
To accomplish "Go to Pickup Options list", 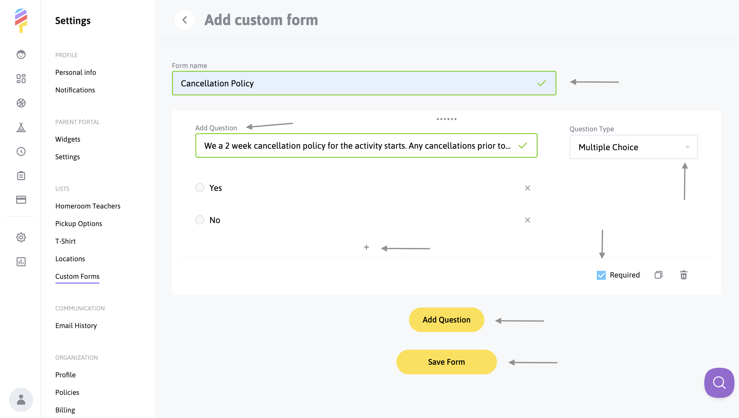I will pyautogui.click(x=78, y=223).
